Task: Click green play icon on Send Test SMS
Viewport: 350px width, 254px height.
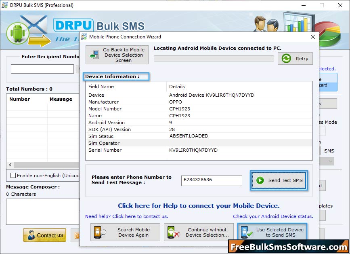Action: [x=260, y=180]
